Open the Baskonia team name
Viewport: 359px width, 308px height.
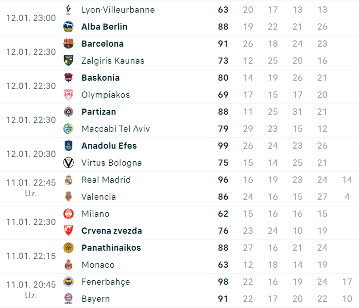(101, 78)
